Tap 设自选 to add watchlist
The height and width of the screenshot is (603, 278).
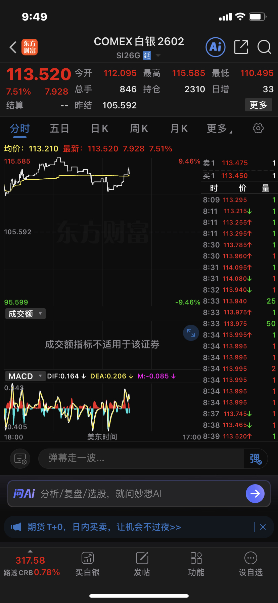click(251, 564)
